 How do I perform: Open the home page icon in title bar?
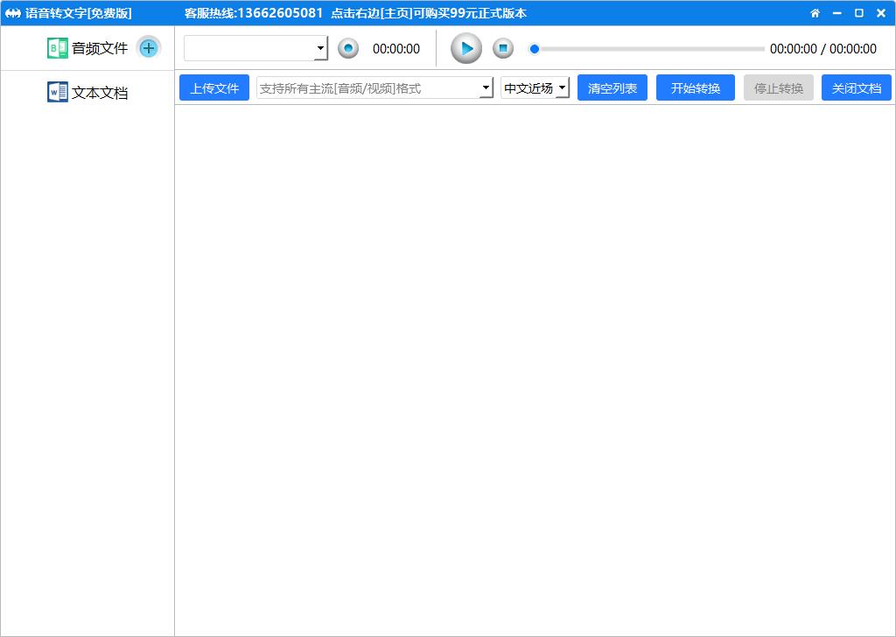click(815, 13)
